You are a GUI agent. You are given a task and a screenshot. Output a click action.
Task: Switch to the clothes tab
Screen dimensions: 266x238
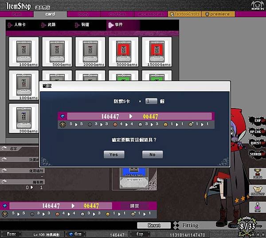117,14
